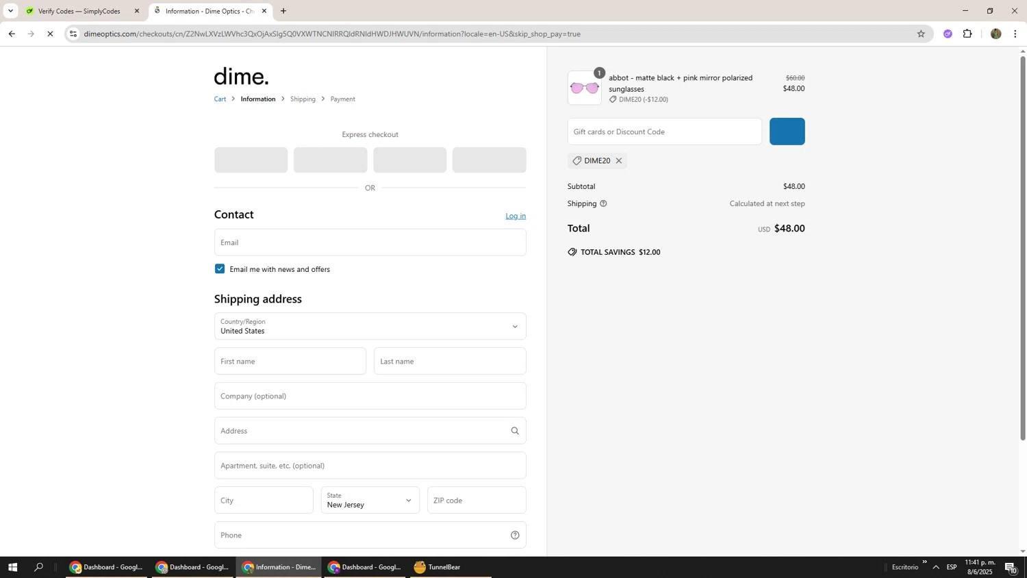Open the Chrome three-dot menu
This screenshot has height=578, width=1027.
click(x=1015, y=34)
